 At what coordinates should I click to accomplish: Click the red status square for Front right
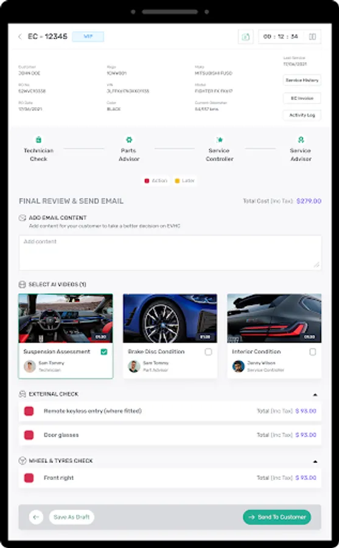click(29, 478)
